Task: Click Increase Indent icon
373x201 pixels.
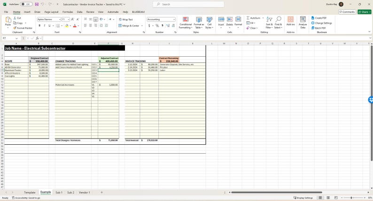Action: pyautogui.click(x=106, y=26)
